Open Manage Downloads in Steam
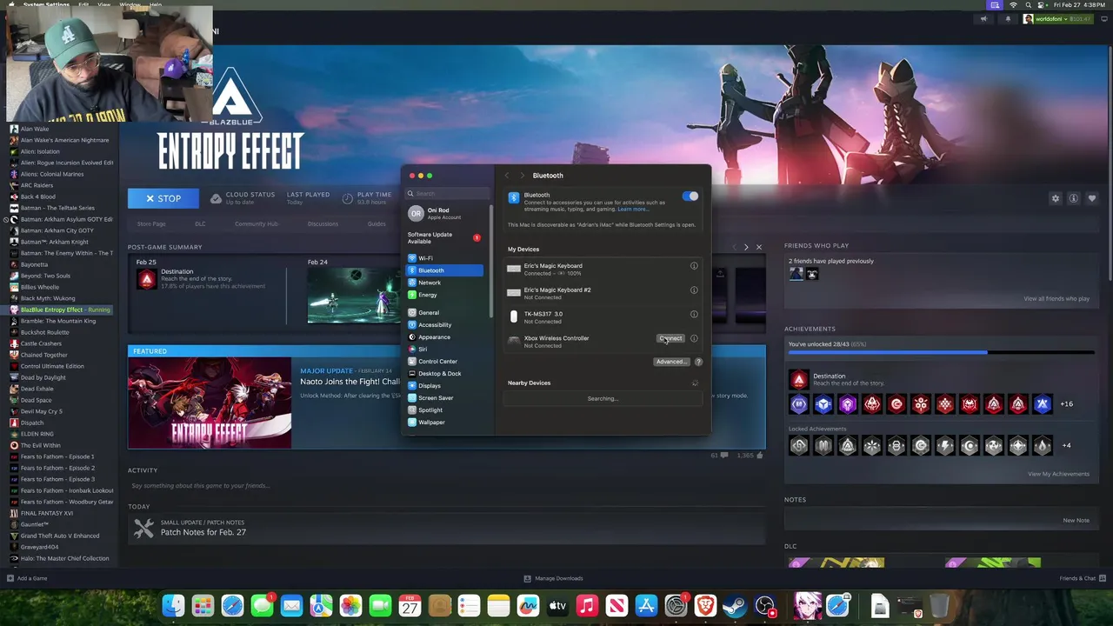 tap(553, 578)
